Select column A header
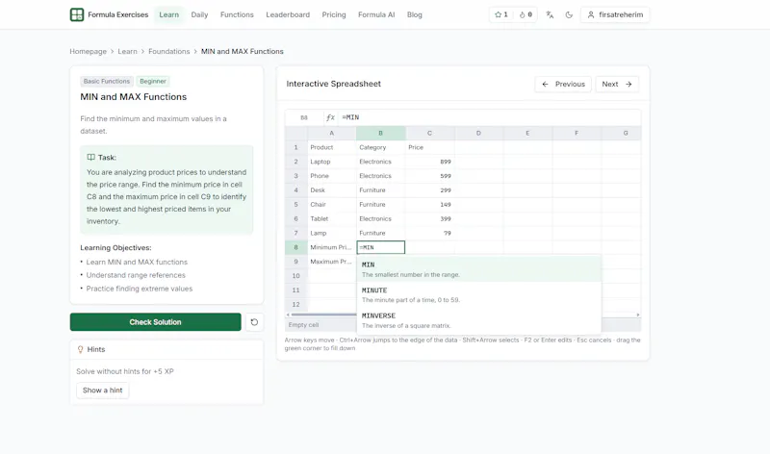 tap(331, 133)
